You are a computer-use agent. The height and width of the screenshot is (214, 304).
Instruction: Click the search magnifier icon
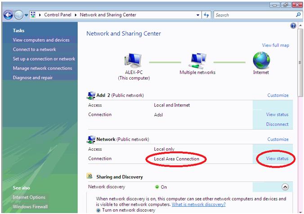coord(297,15)
